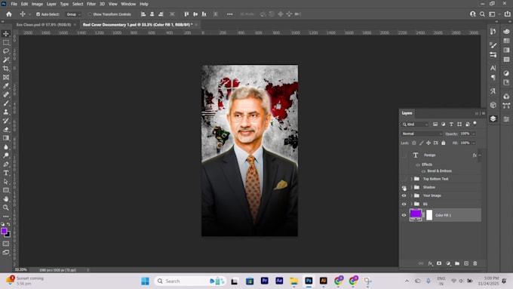The width and height of the screenshot is (513, 289).
Task: Expand the Your Image group
Action: [x=412, y=195]
